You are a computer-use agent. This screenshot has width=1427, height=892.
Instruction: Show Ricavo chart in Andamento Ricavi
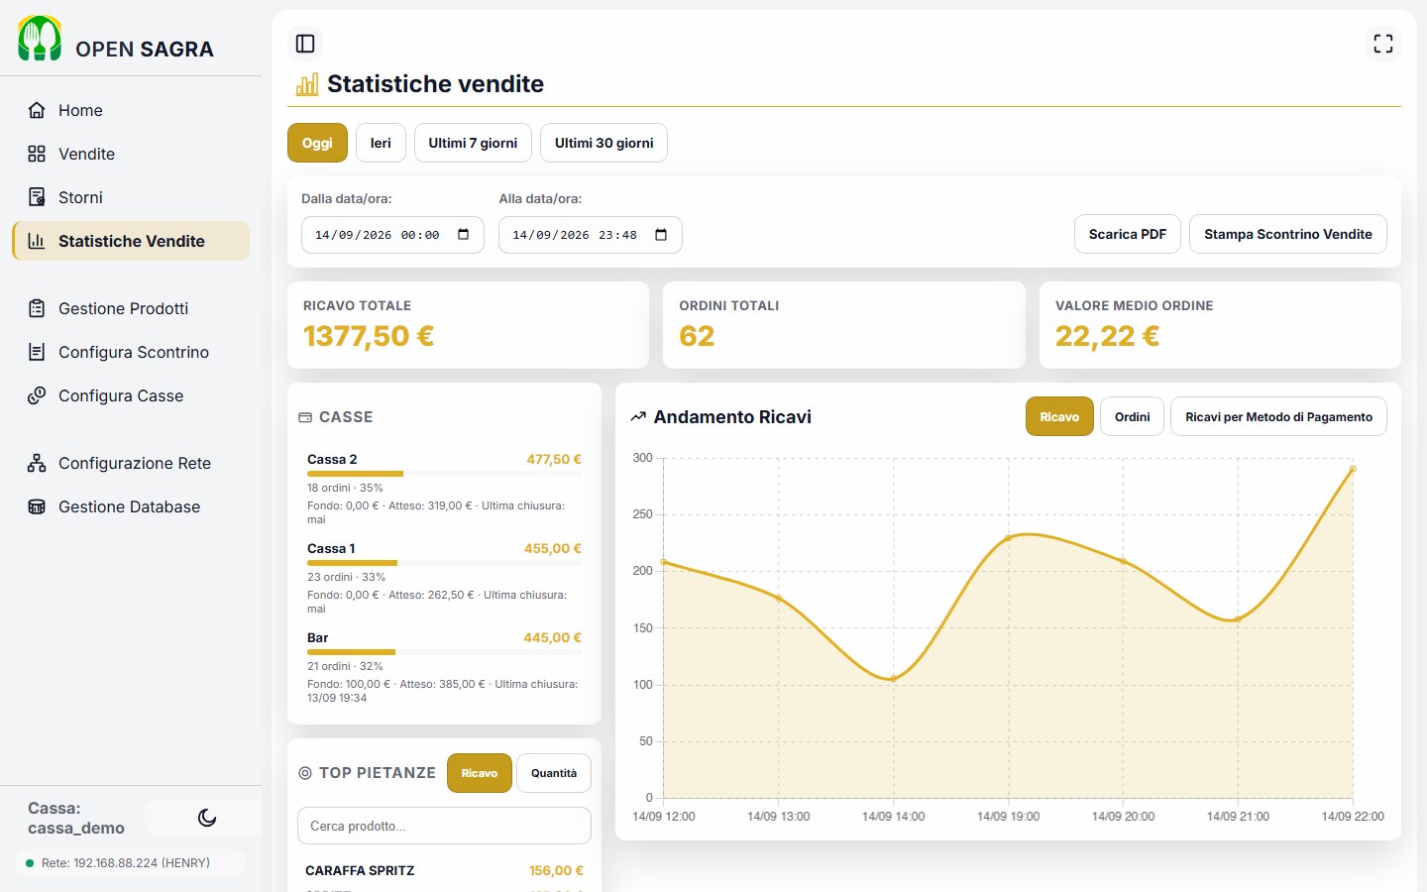tap(1059, 416)
